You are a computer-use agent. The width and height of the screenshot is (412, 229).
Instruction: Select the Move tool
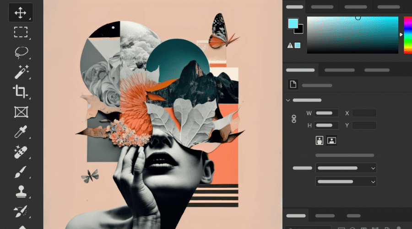click(21, 12)
